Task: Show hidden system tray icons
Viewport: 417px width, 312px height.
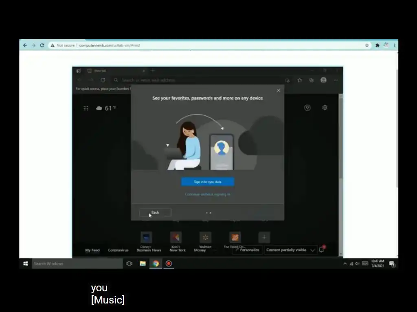Action: pyautogui.click(x=345, y=263)
